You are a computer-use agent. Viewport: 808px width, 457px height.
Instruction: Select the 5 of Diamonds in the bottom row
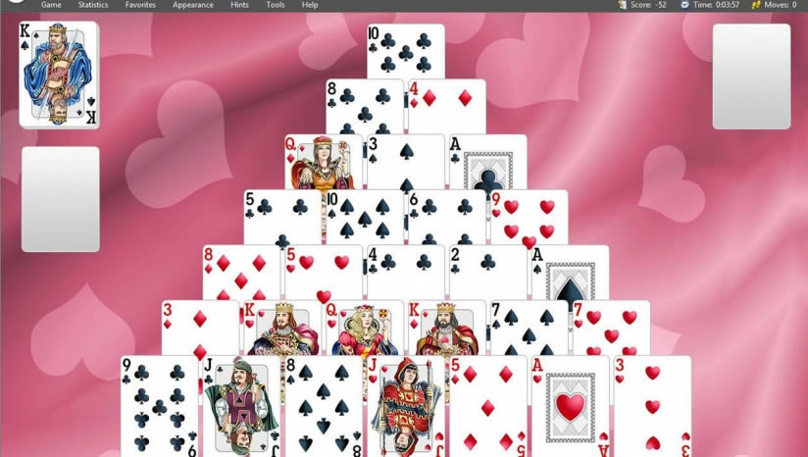tap(487, 406)
